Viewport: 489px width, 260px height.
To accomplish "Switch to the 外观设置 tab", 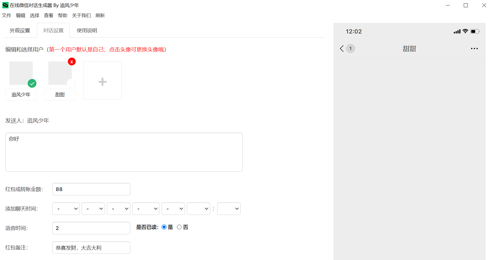I will (x=20, y=30).
